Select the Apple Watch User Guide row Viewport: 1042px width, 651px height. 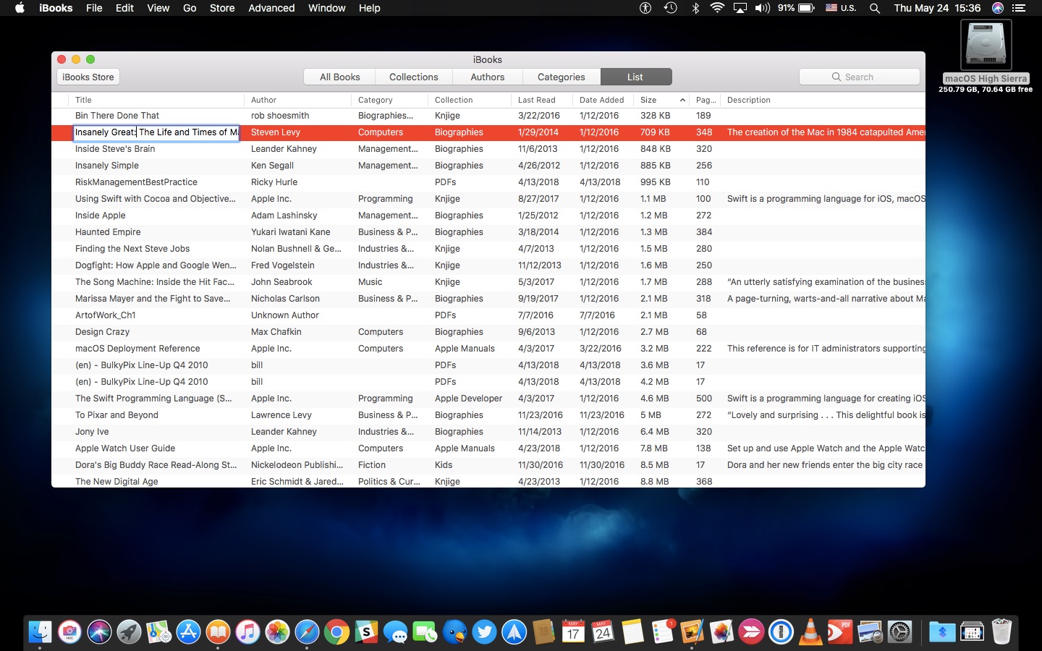(x=488, y=448)
